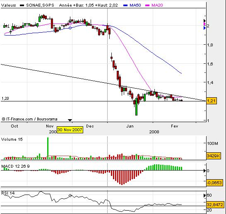
Task: Click the Oct label on the time axis
Action: point(14,126)
